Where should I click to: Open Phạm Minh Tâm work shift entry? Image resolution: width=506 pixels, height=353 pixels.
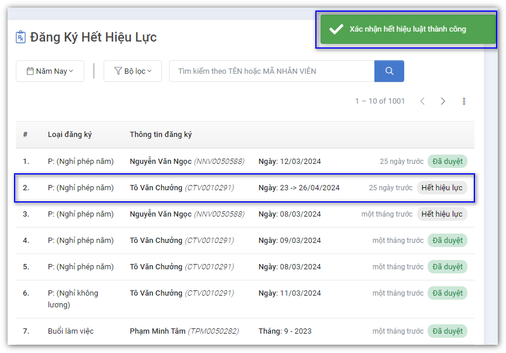(x=157, y=331)
